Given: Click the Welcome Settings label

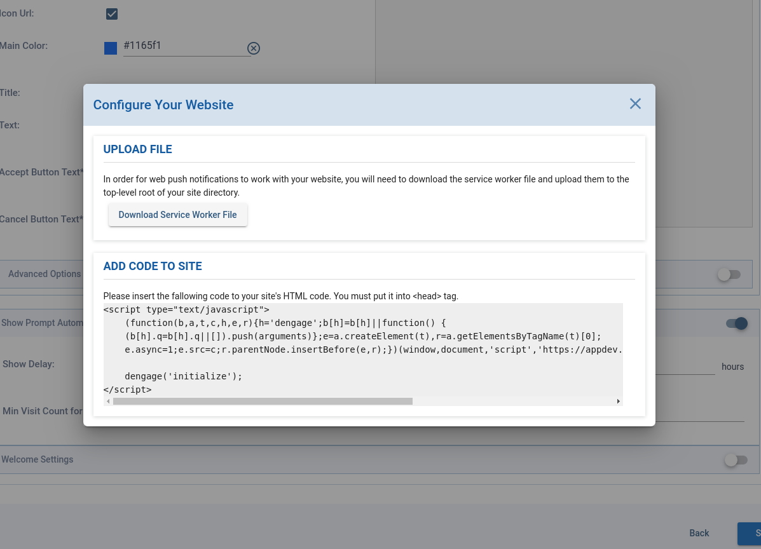Looking at the screenshot, I should coord(38,459).
